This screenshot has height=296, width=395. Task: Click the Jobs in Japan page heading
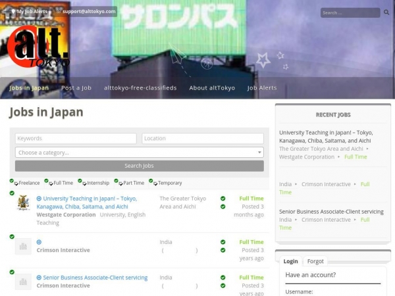(46, 112)
